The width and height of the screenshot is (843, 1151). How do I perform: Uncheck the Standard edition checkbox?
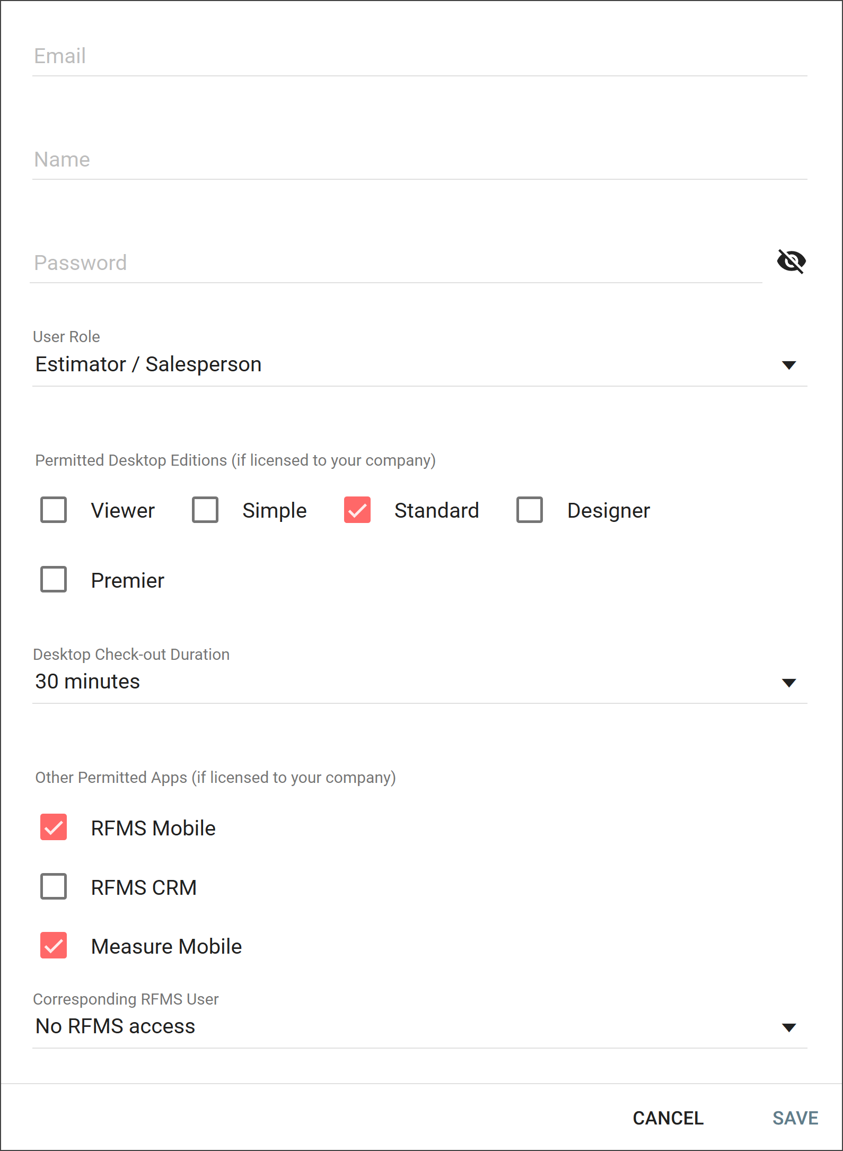point(357,510)
